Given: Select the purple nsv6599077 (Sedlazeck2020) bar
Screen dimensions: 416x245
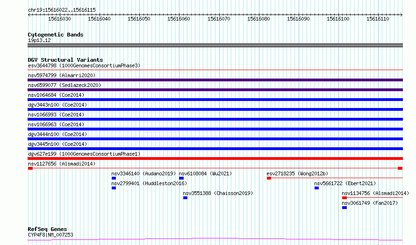Looking at the screenshot, I should [x=215, y=90].
